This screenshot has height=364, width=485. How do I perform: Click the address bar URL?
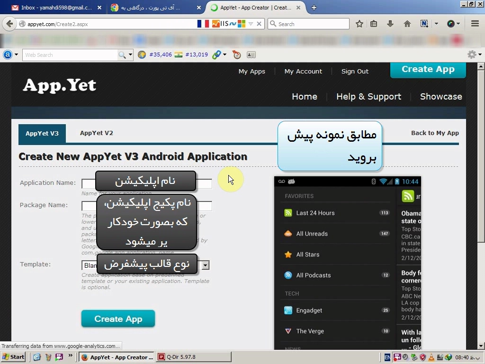coord(57,24)
